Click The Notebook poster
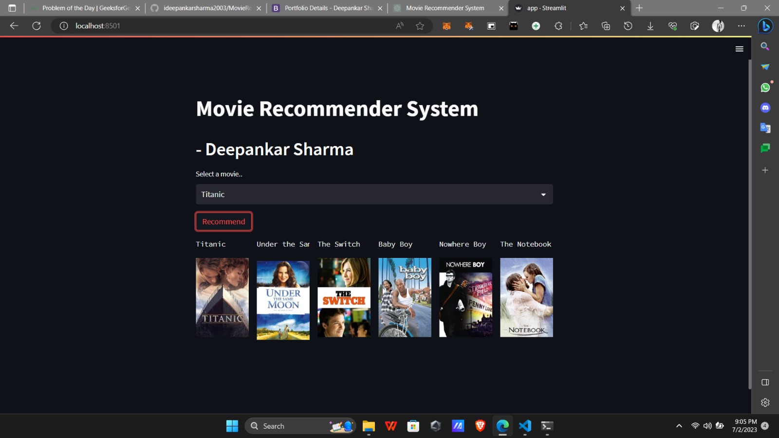This screenshot has width=779, height=438. tap(526, 297)
